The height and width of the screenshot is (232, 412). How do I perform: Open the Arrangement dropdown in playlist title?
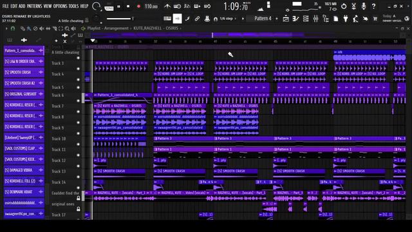tap(117, 28)
